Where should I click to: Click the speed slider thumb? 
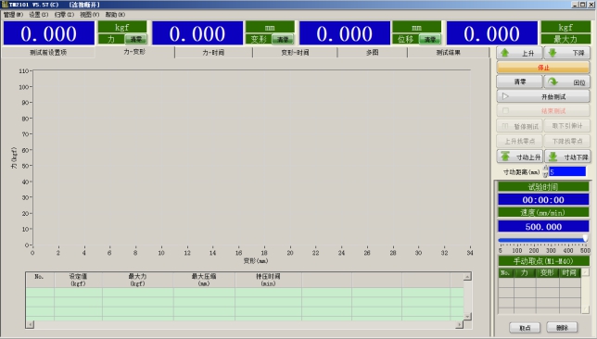pyautogui.click(x=585, y=239)
